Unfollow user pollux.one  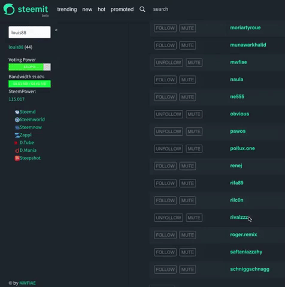pyautogui.click(x=168, y=149)
